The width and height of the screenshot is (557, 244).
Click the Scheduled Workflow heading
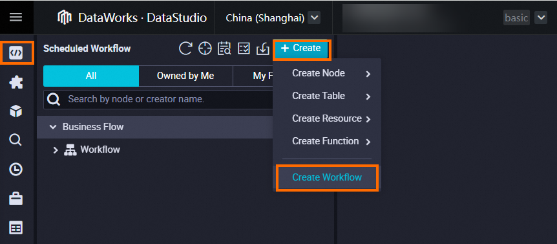[87, 49]
